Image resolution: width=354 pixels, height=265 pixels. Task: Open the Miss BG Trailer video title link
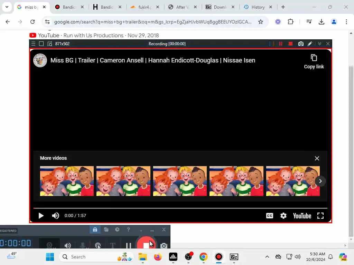point(152,60)
